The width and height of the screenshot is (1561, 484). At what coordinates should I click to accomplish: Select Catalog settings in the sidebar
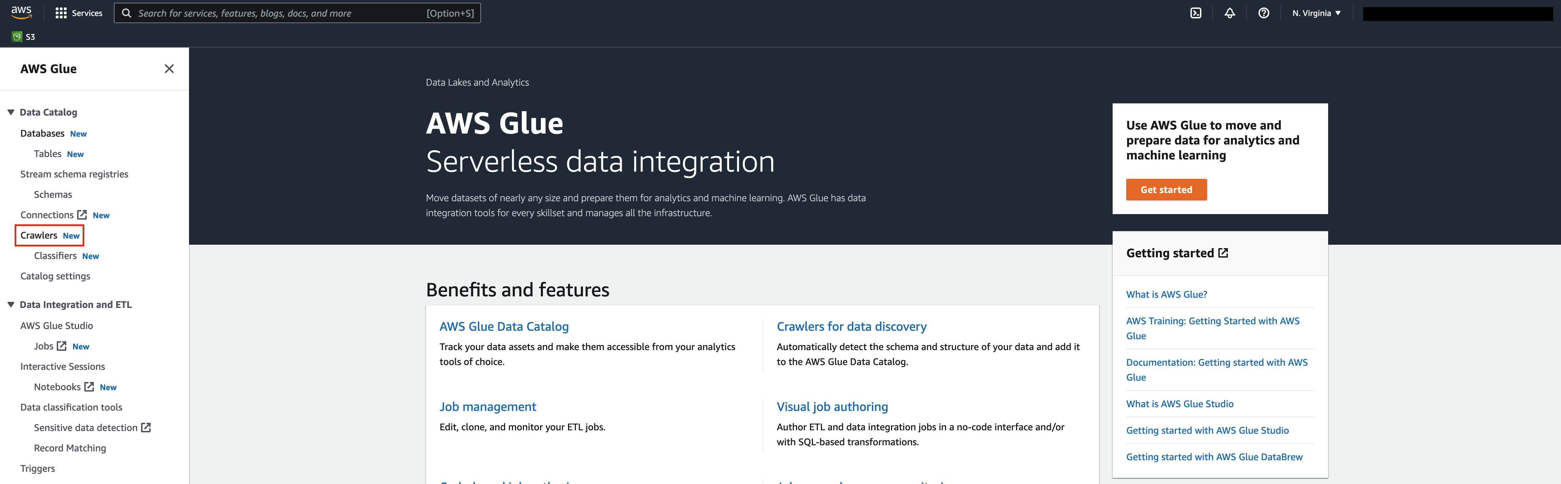[x=55, y=276]
